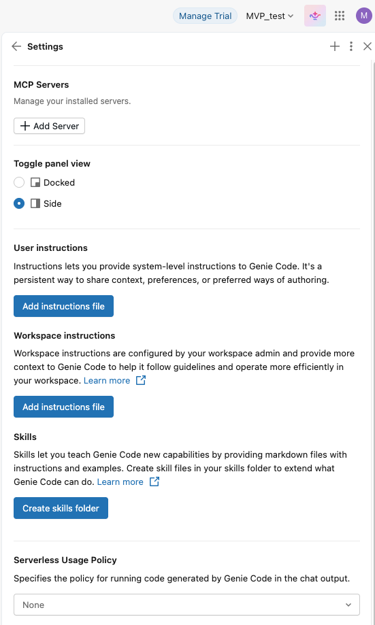The width and height of the screenshot is (375, 625).
Task: Click the chevron in the None combo box
Action: pos(348,605)
